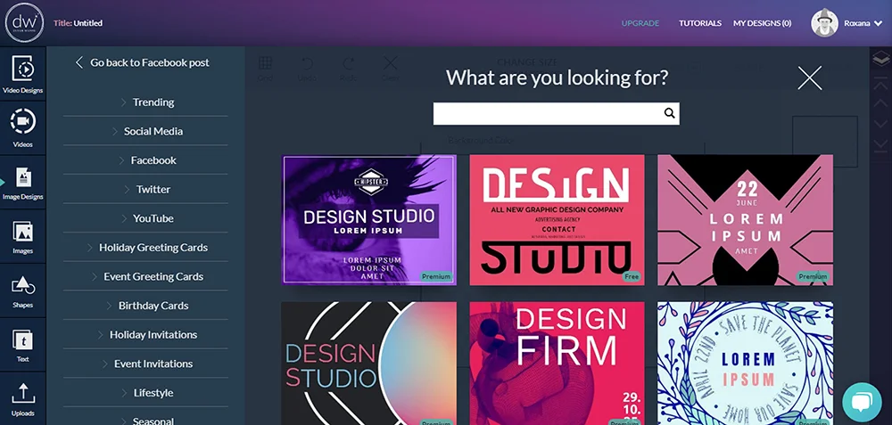Viewport: 892px width, 425px height.
Task: Open the TUTORIALS menu item
Action: pos(699,23)
